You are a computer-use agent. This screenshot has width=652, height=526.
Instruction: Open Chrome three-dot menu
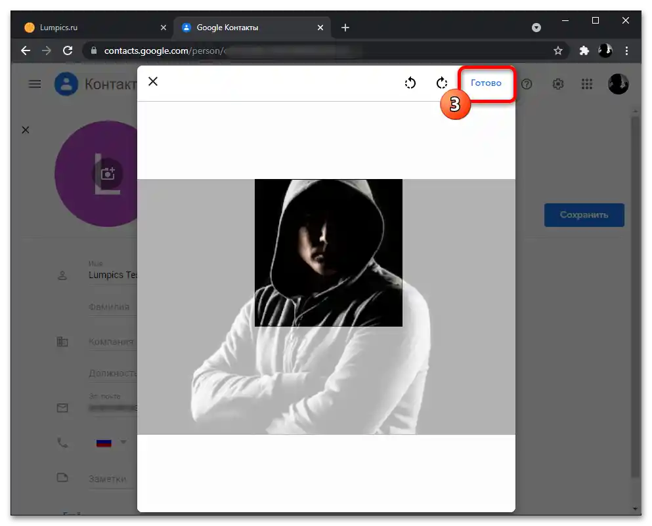(626, 51)
